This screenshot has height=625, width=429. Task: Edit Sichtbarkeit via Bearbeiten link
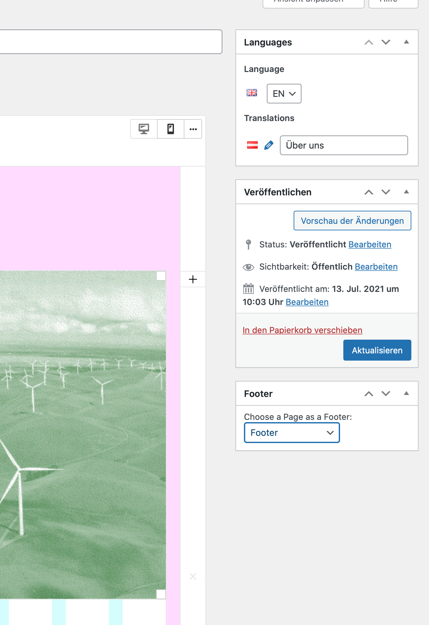point(376,267)
